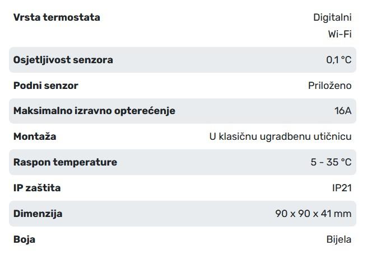Click the Wi-Fi thermostat type value
The width and height of the screenshot is (381, 269).
click(x=340, y=34)
